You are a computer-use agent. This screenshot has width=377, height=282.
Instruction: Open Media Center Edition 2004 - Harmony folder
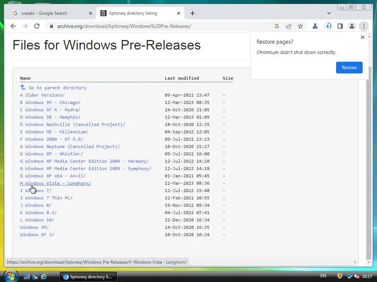pyautogui.click(x=84, y=161)
